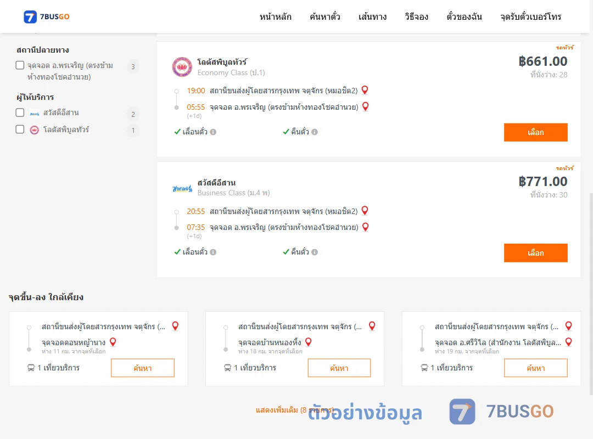Click ค้นหา for จุดจอดดอนหญ้านาง card
Image resolution: width=593 pixels, height=439 pixels.
pyautogui.click(x=143, y=368)
